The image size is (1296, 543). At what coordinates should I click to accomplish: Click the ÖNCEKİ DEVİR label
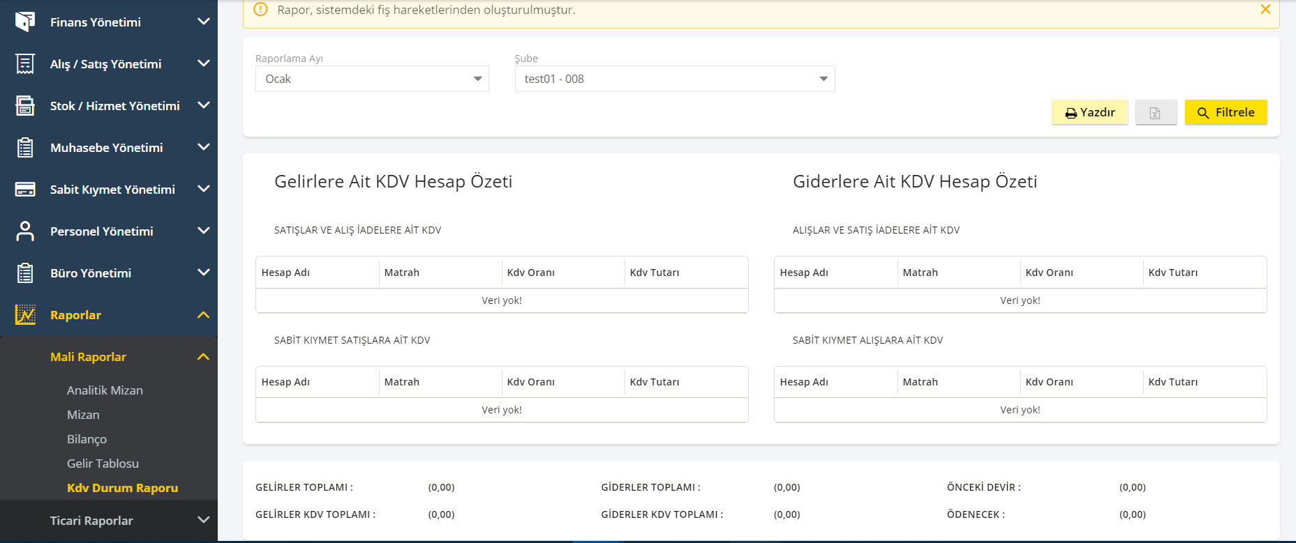click(x=984, y=487)
